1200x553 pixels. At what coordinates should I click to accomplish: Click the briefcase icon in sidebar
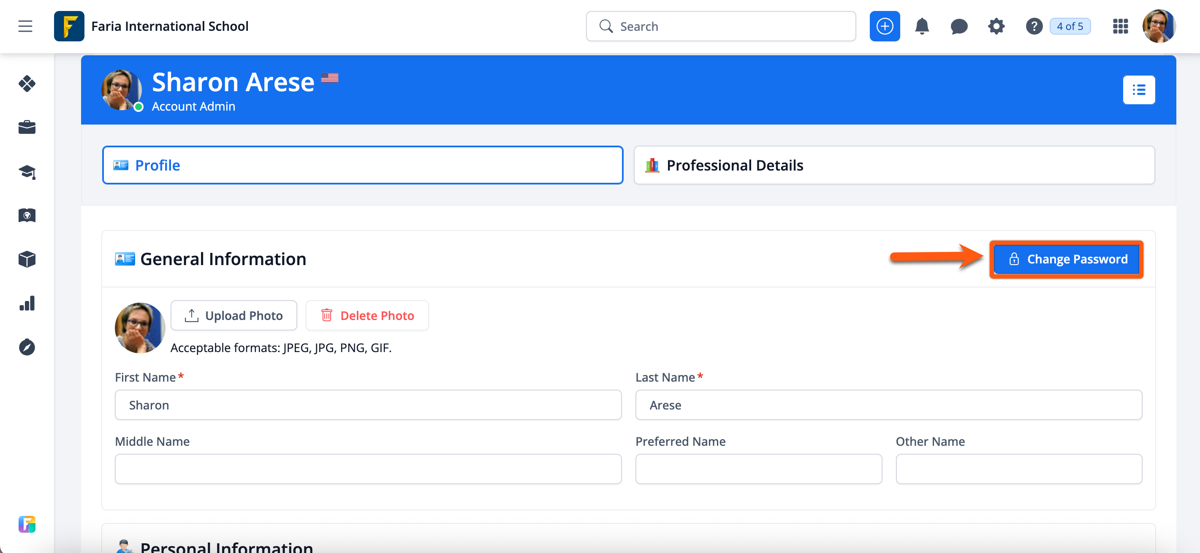(27, 127)
